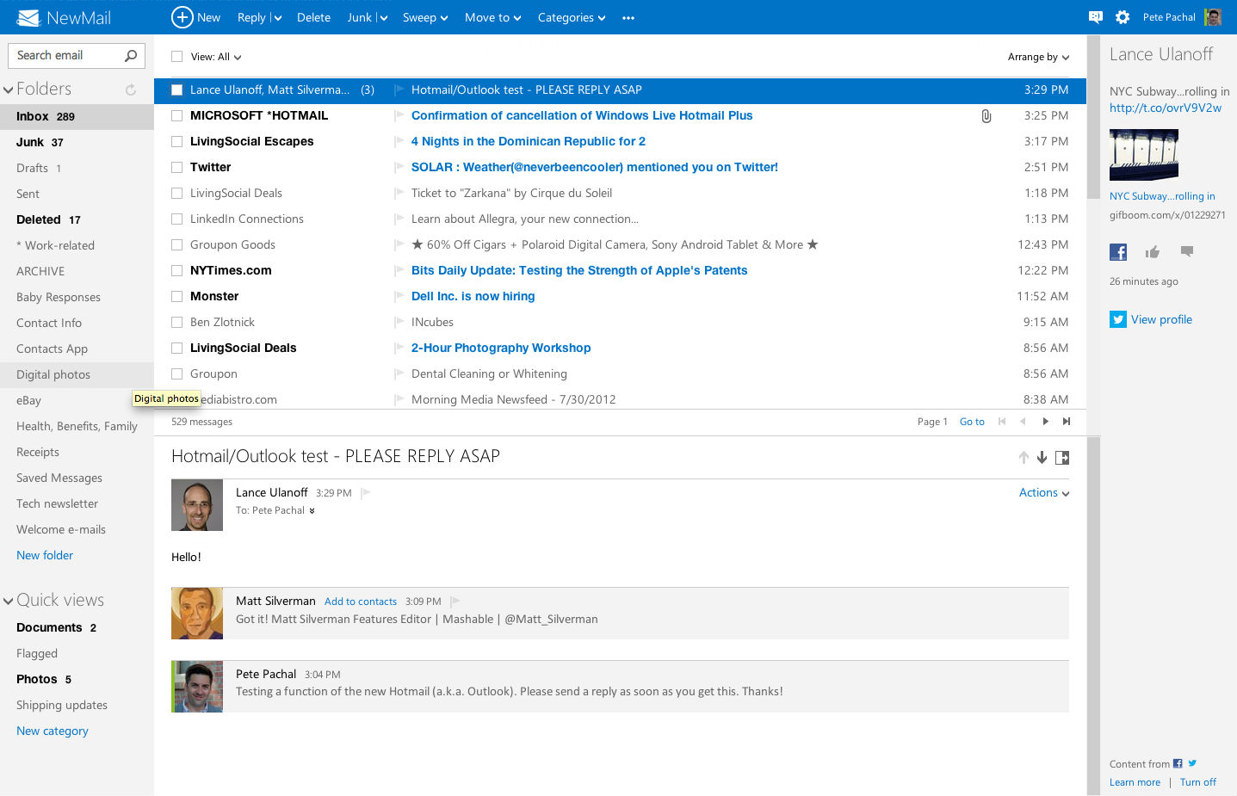The image size is (1237, 796).
Task: Open message in new window icon
Action: [1062, 458]
